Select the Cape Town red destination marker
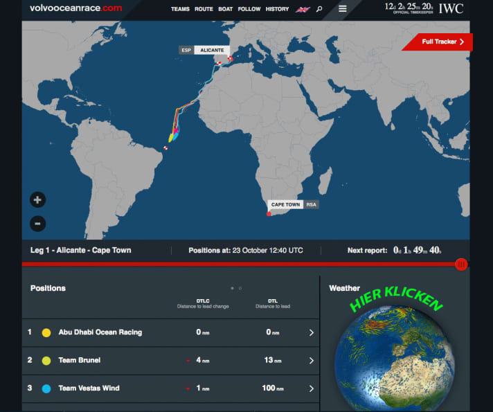Image resolution: width=493 pixels, height=412 pixels. (269, 214)
